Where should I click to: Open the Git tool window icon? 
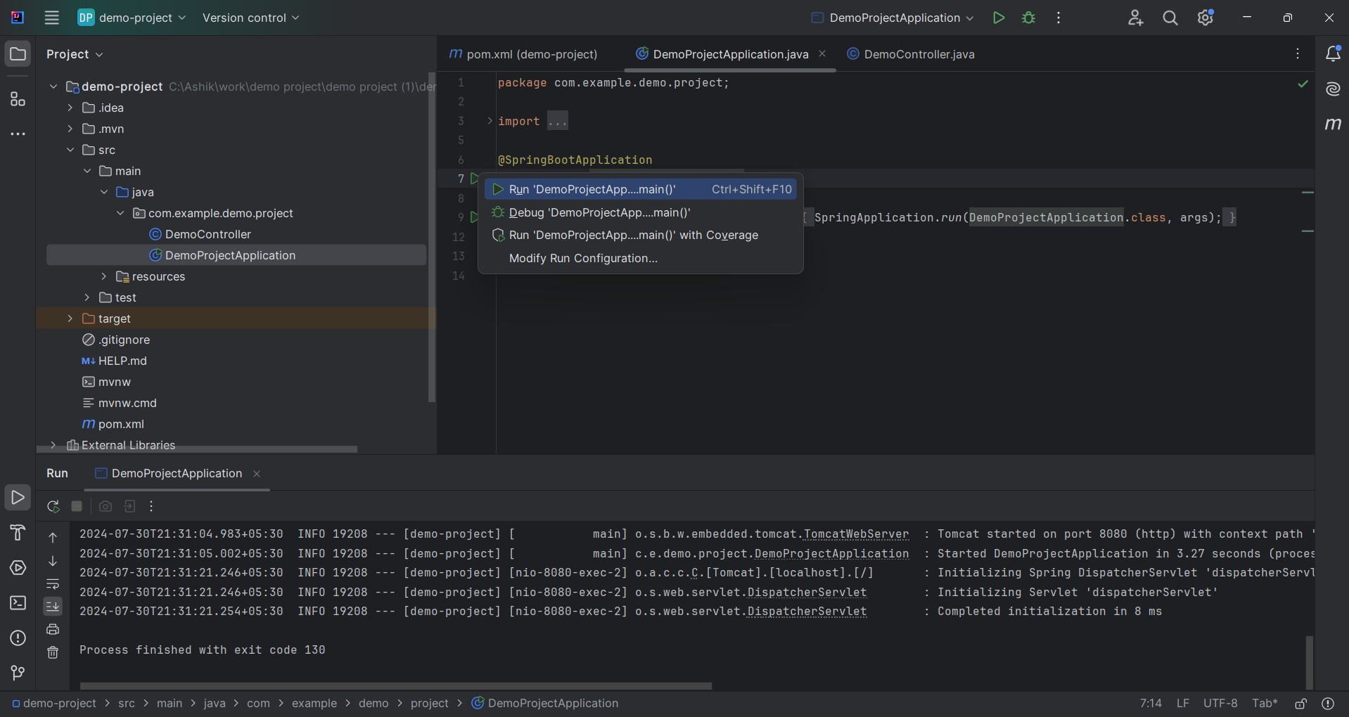pos(18,673)
